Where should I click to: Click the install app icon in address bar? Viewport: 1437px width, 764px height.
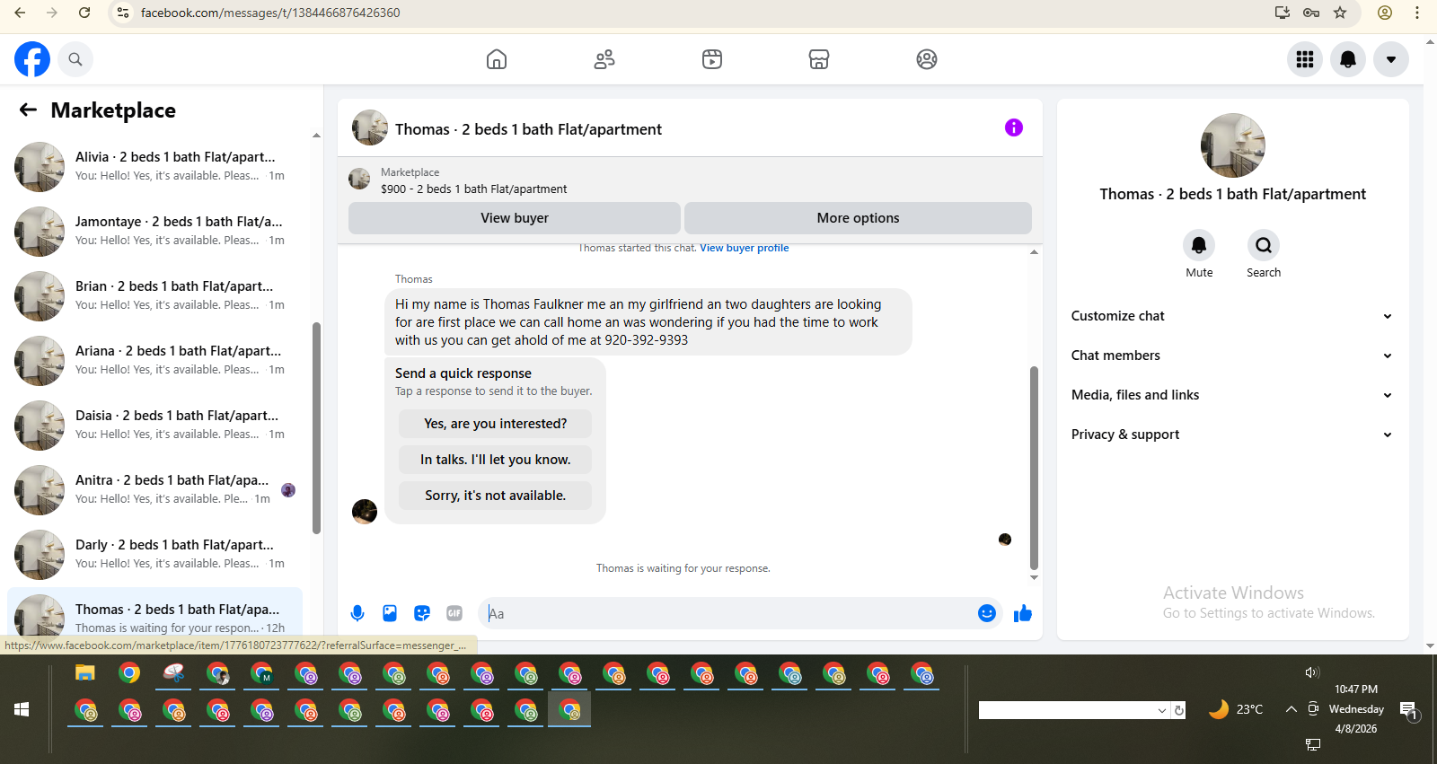(x=1283, y=13)
